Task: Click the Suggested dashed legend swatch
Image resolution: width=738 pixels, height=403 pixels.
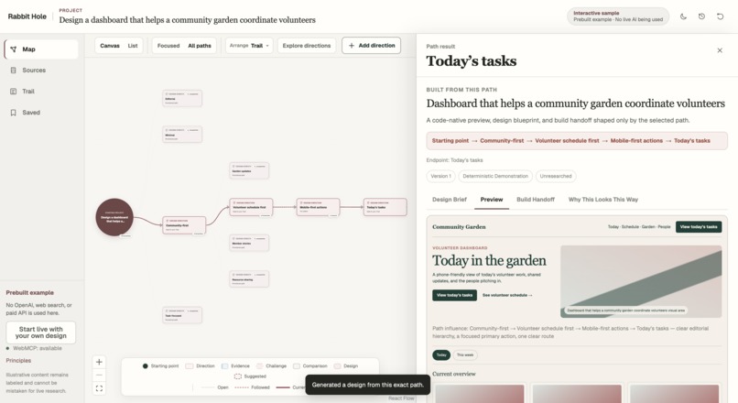Action: [238, 376]
